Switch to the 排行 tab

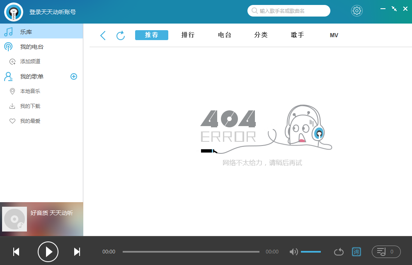[188, 35]
